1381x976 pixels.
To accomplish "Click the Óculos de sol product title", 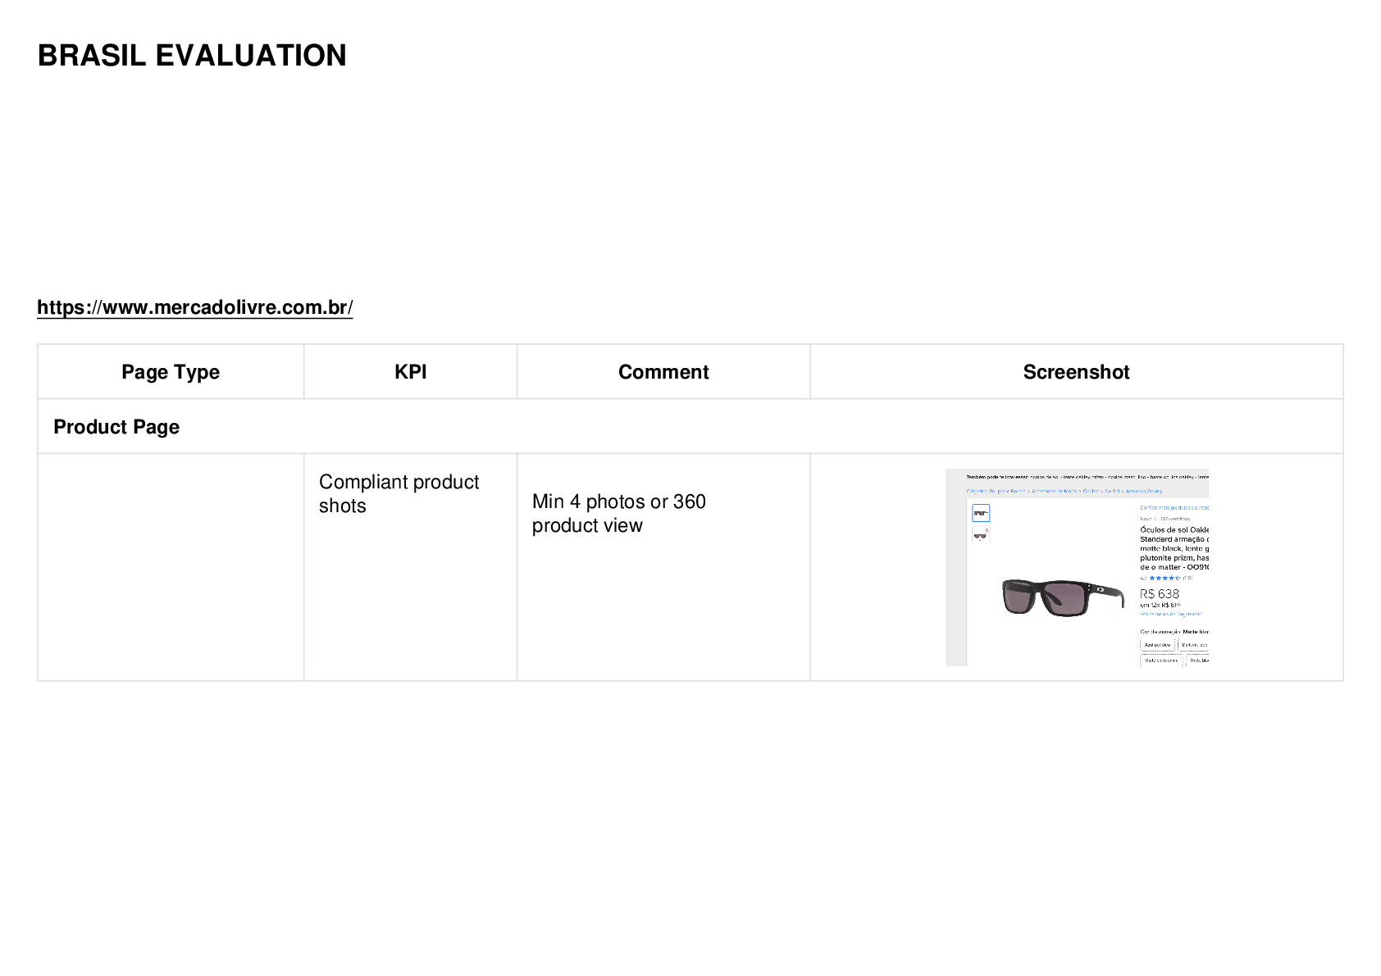I will (1174, 548).
